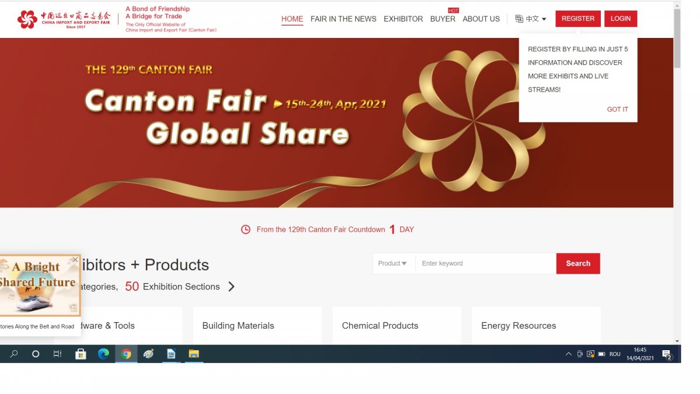Open the Building Materials category card
The image size is (700, 394).
tap(257, 326)
